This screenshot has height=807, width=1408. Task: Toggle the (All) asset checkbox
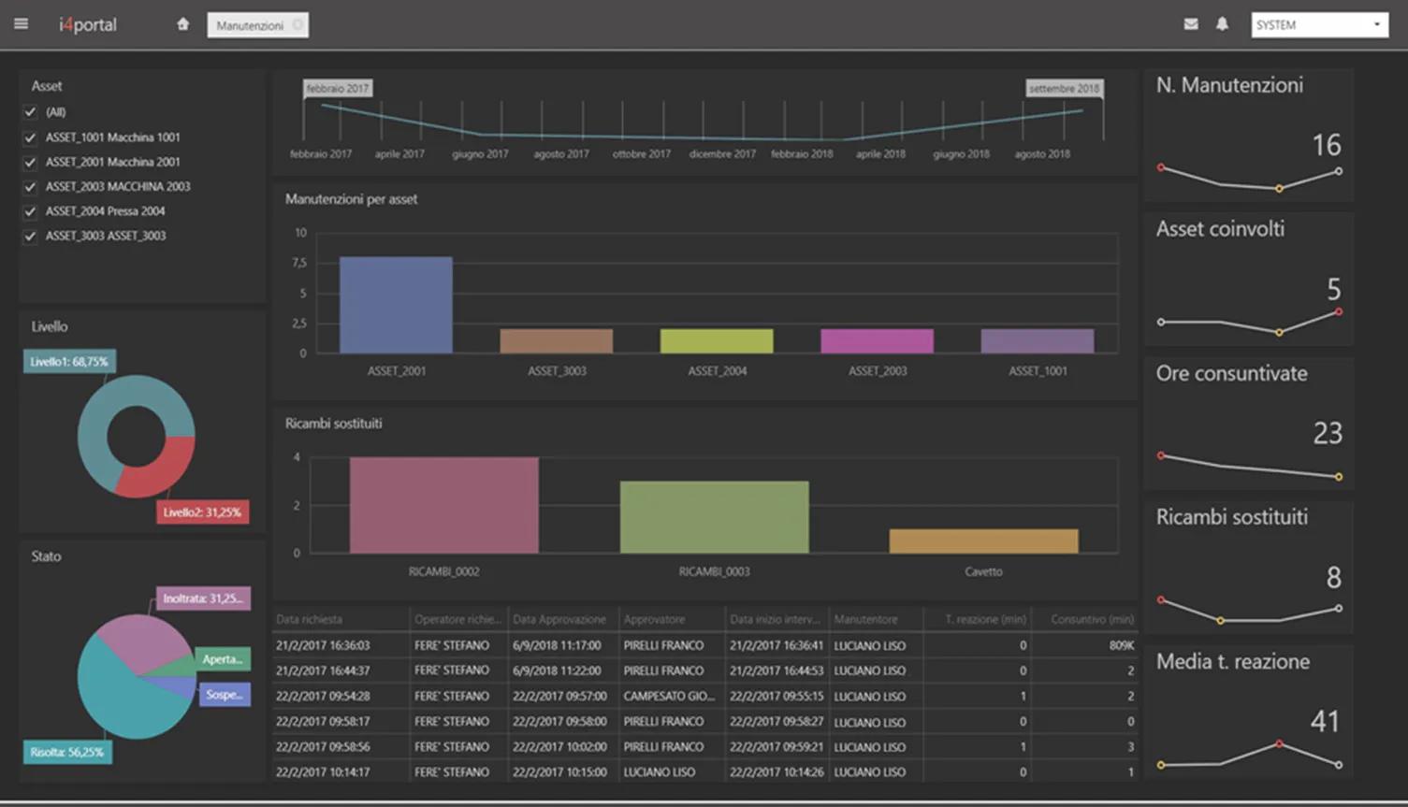[30, 112]
